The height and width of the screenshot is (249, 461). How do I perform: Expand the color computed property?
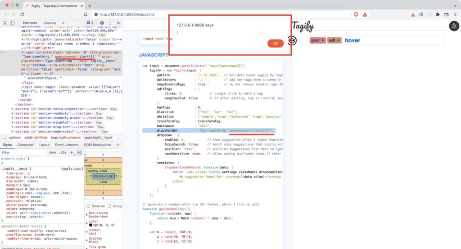(86, 223)
